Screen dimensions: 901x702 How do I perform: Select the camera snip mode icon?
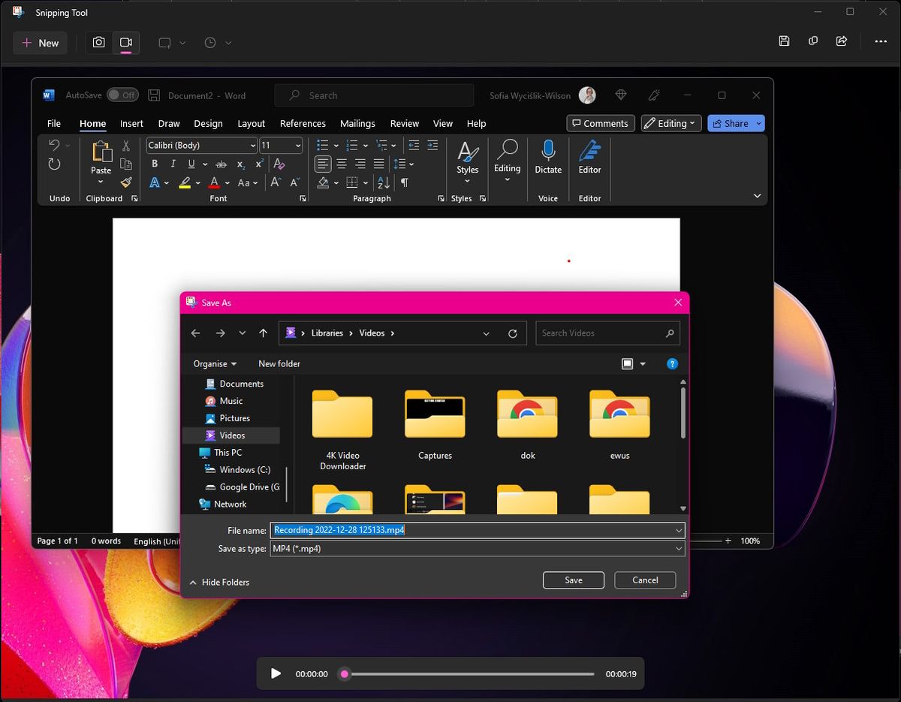click(x=98, y=43)
